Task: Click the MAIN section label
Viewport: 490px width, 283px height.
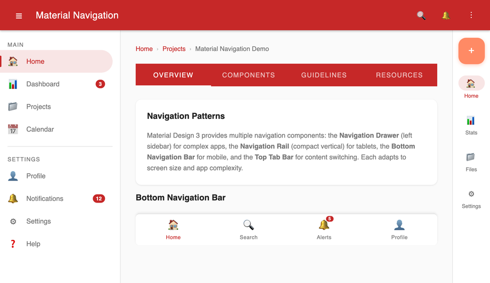Action: pos(15,45)
